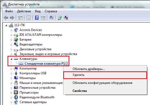
Task: Expand the Контроллеры USB node
Action: click(11, 73)
